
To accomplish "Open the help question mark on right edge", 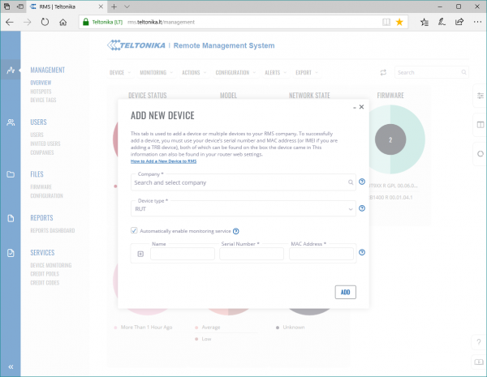I will point(479,342).
